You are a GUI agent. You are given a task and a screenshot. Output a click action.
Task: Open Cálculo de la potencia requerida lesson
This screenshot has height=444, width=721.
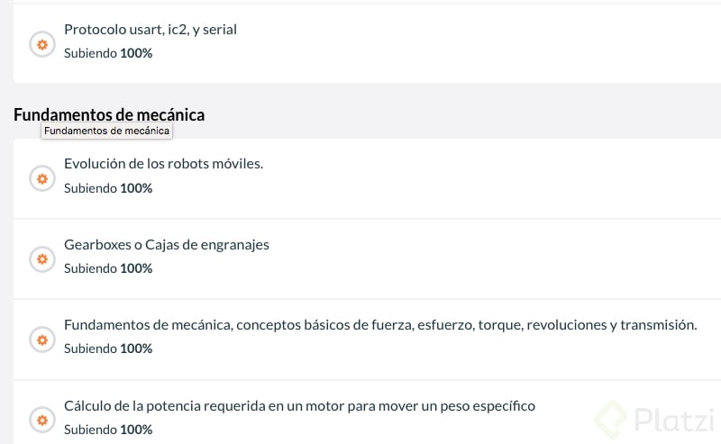[x=299, y=406]
